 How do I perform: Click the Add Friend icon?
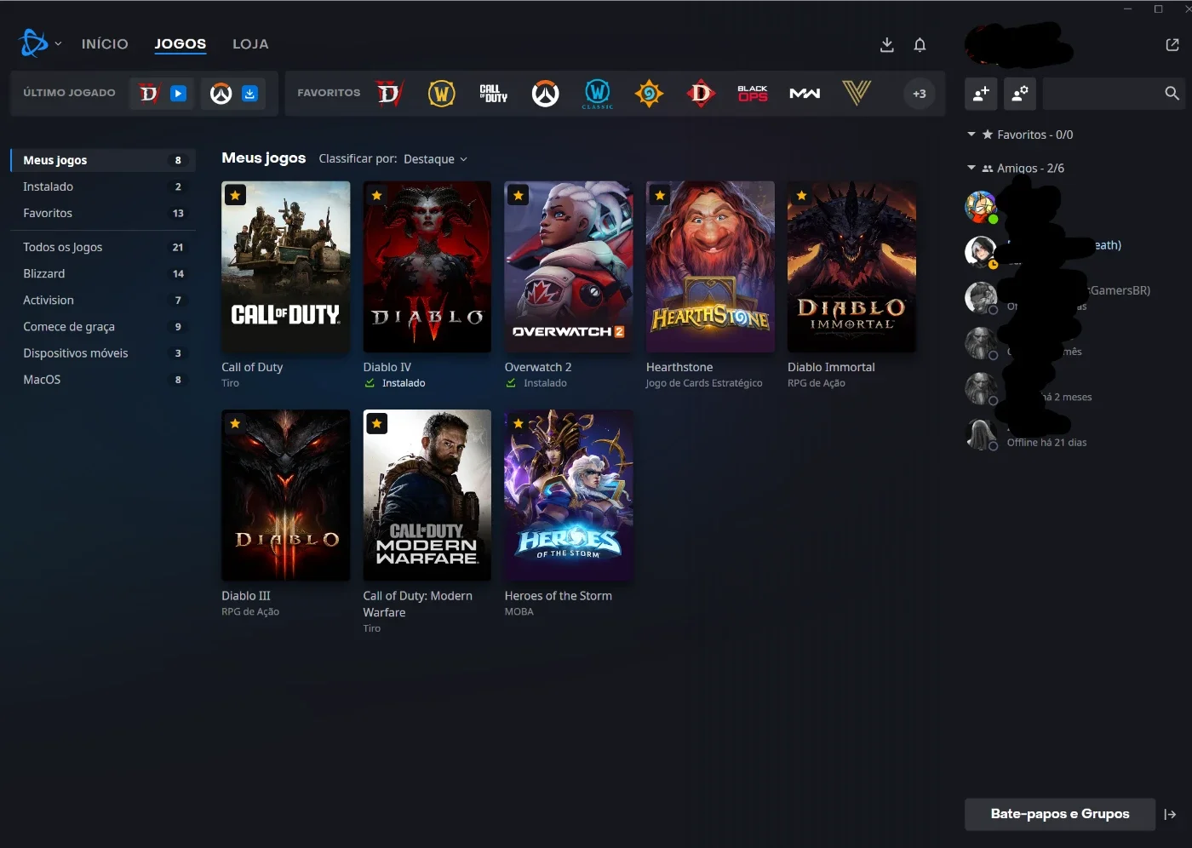(981, 94)
